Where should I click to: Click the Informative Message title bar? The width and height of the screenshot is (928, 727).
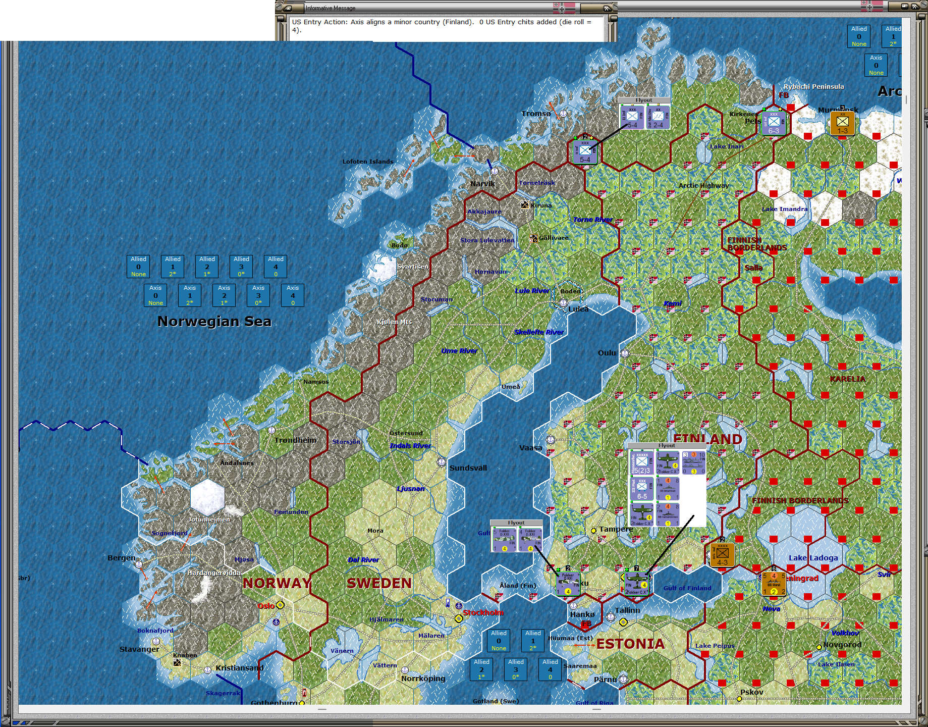[446, 8]
